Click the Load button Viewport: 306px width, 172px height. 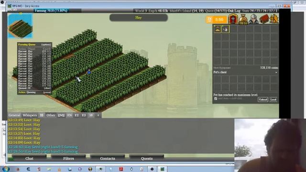pyautogui.click(x=273, y=99)
